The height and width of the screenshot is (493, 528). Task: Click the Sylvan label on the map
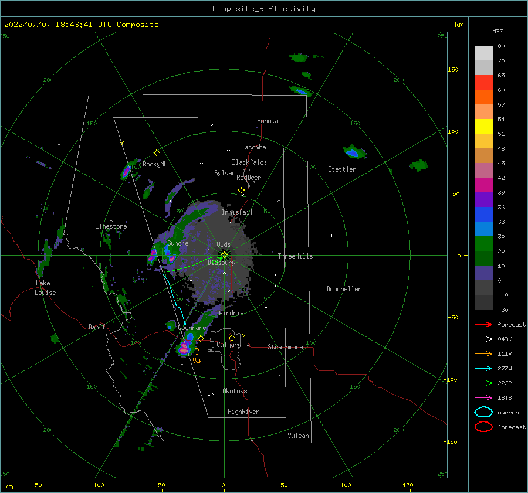[225, 173]
